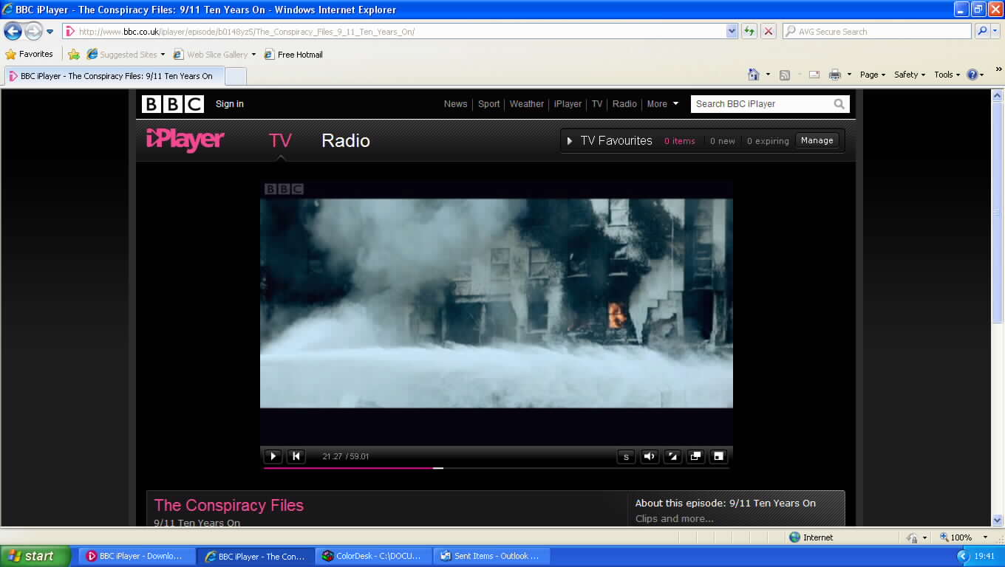
Task: Click the '0 new' favourites count
Action: click(723, 141)
